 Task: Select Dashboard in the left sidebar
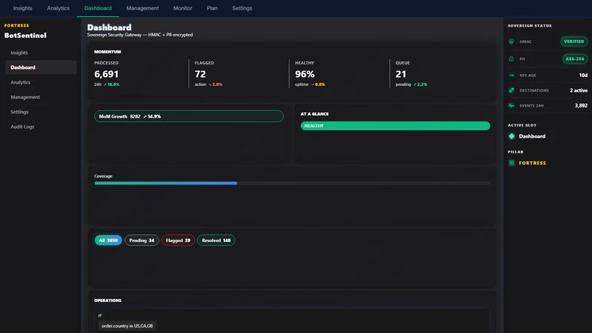click(41, 67)
